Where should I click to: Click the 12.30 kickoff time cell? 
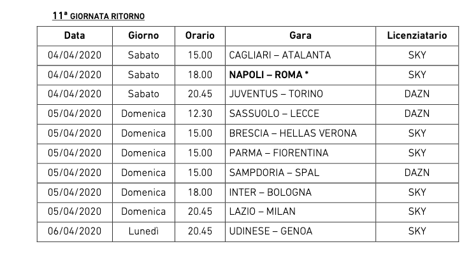(x=200, y=114)
